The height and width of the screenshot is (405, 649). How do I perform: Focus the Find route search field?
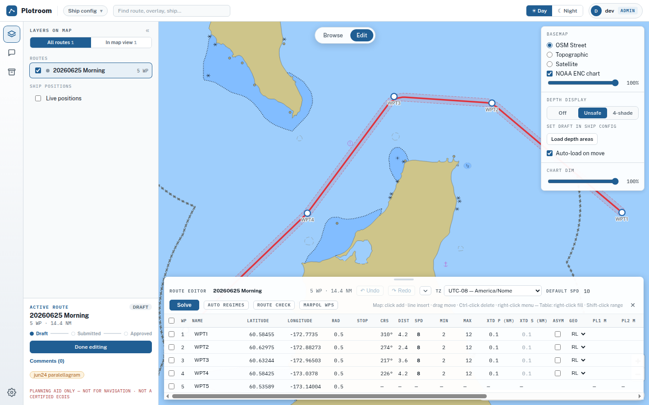(x=172, y=11)
